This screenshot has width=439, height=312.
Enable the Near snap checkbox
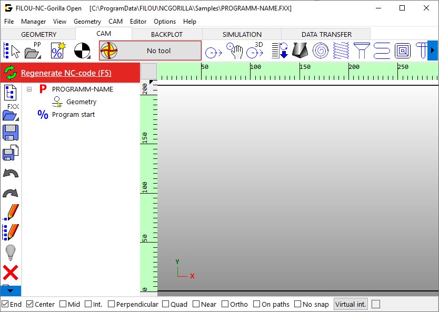[x=196, y=304]
